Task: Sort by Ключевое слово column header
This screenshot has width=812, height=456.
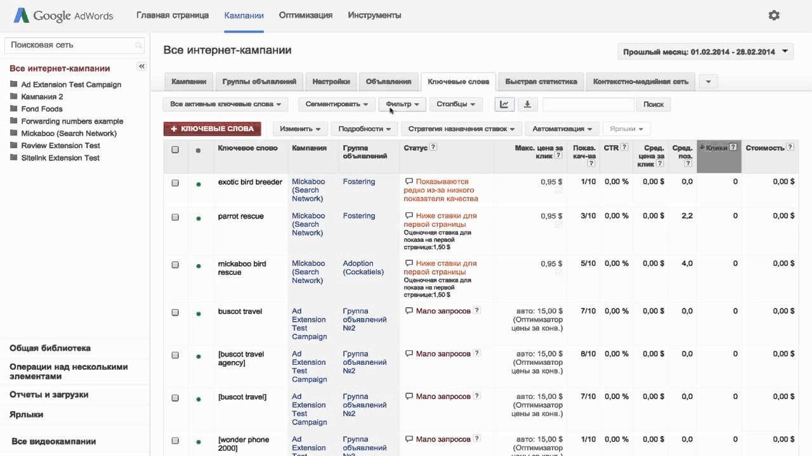Action: (x=247, y=148)
